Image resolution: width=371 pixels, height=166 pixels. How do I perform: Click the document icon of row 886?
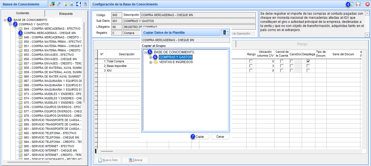point(21,150)
